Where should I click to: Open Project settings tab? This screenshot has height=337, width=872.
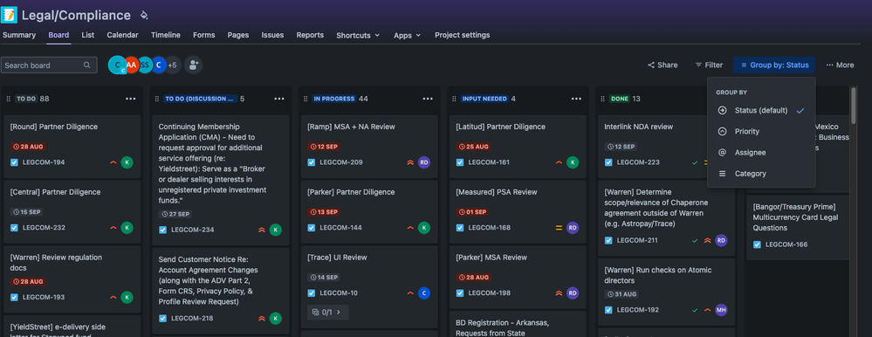[x=462, y=35]
